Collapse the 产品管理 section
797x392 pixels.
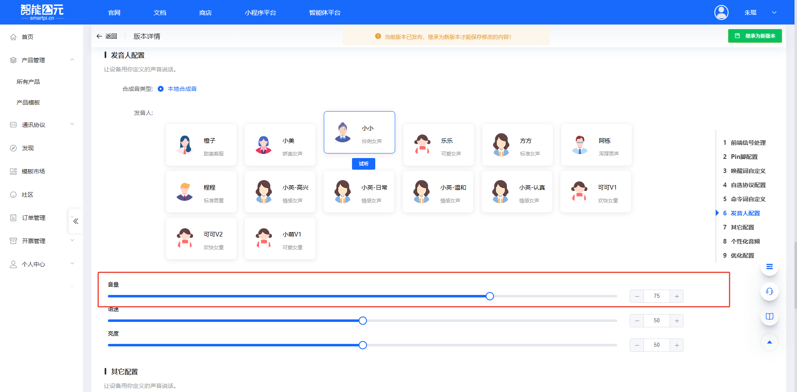(x=72, y=60)
